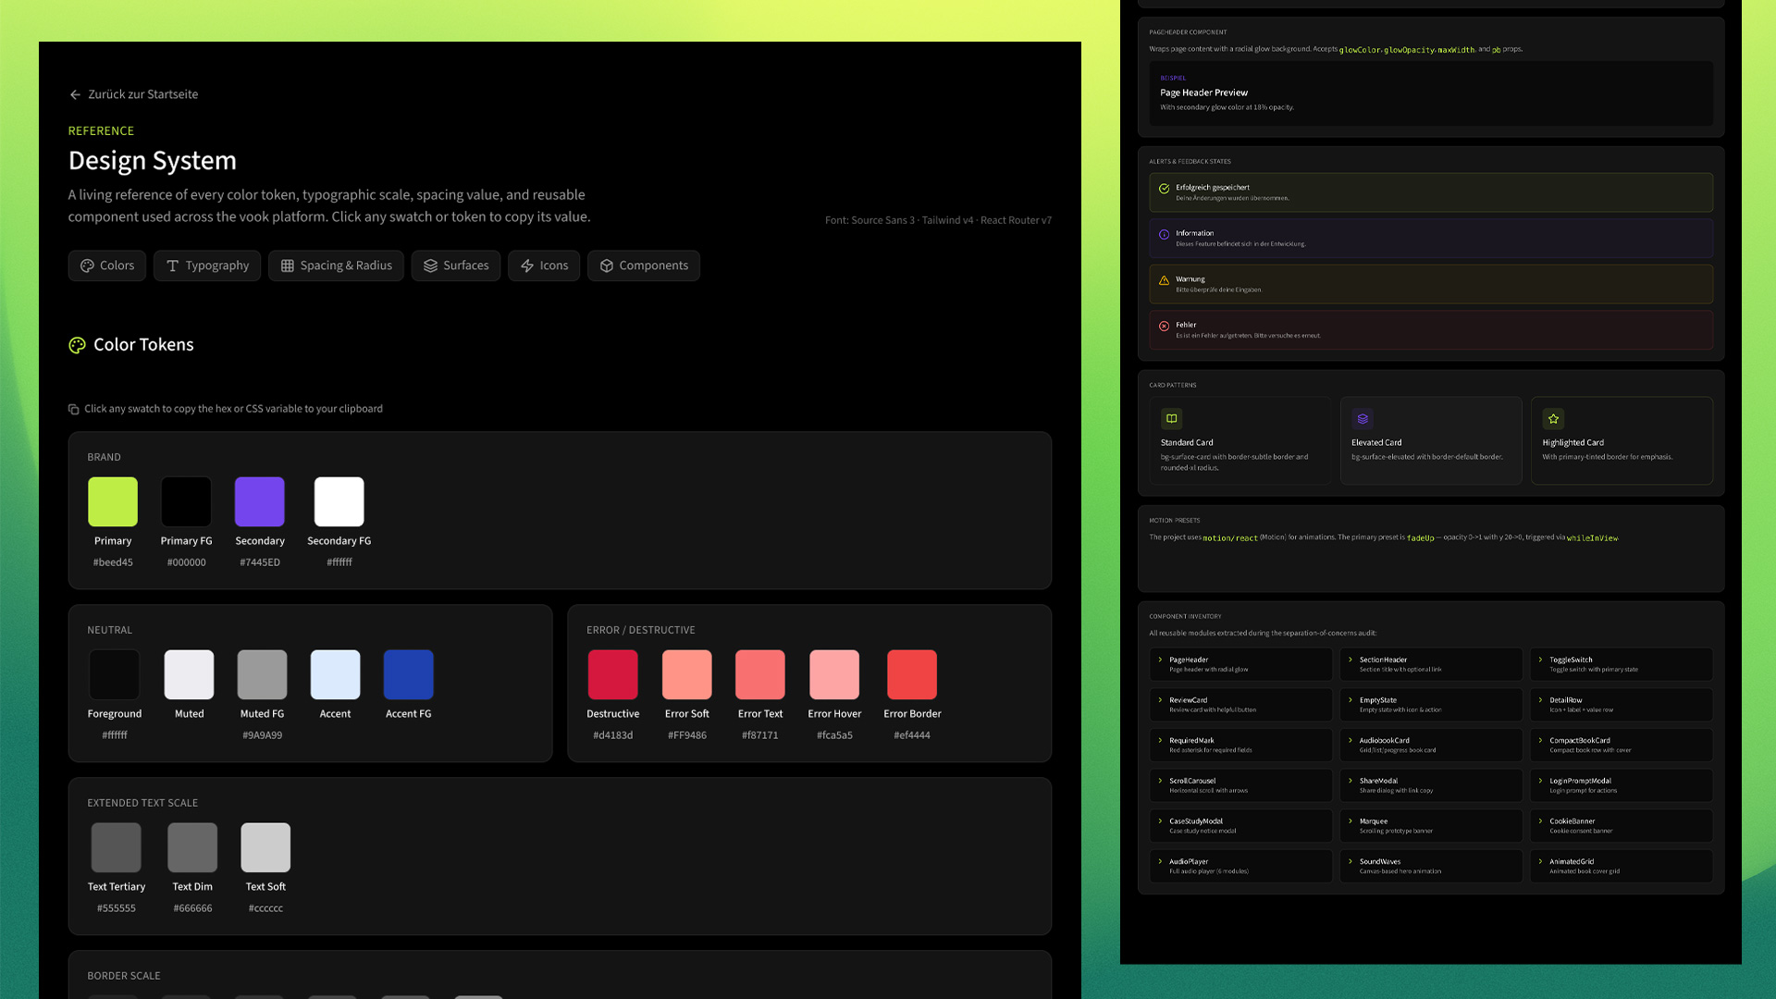Copy the Primary #beed45 color swatch
The image size is (1776, 999).
[x=112, y=500]
